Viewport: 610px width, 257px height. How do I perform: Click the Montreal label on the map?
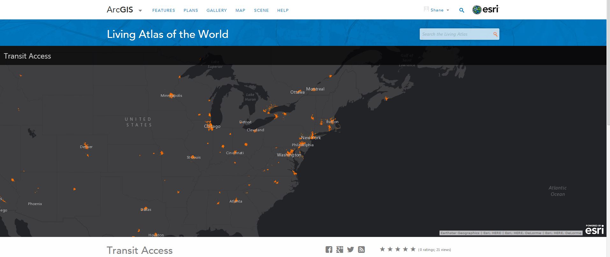tap(315, 89)
